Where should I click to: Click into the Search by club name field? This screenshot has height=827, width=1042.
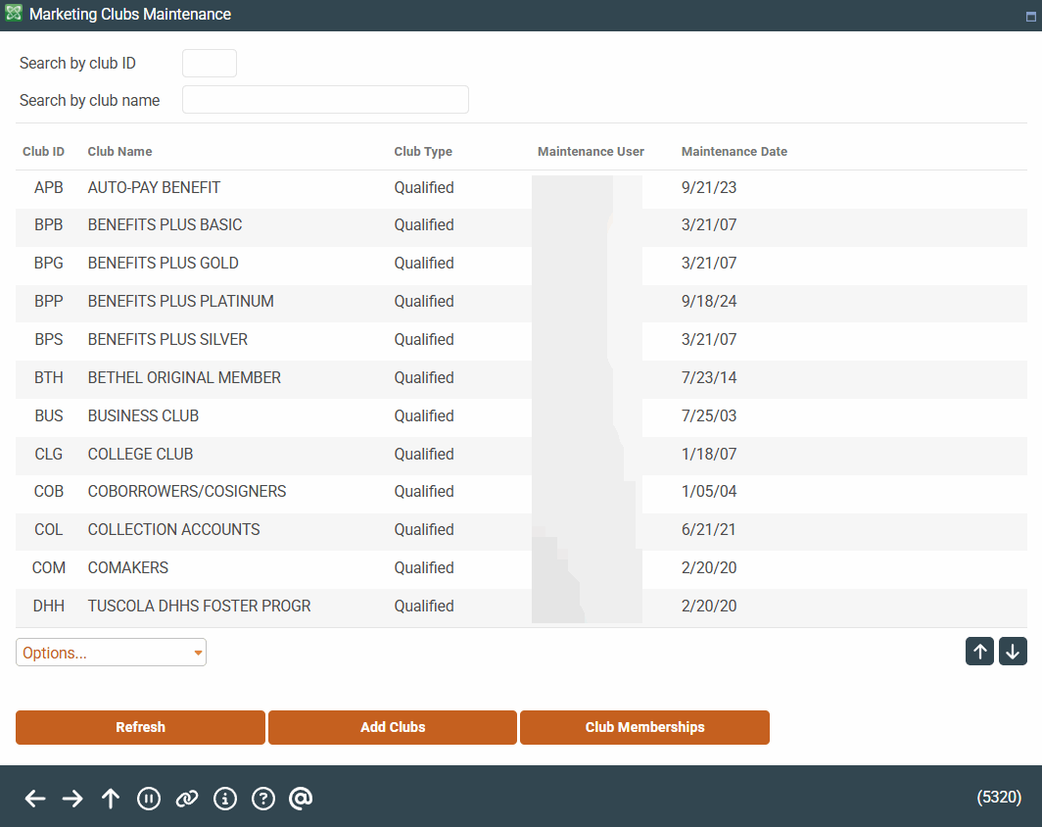click(325, 100)
